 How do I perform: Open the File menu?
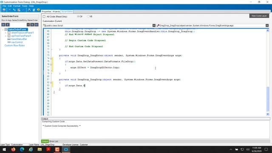[4, 6]
